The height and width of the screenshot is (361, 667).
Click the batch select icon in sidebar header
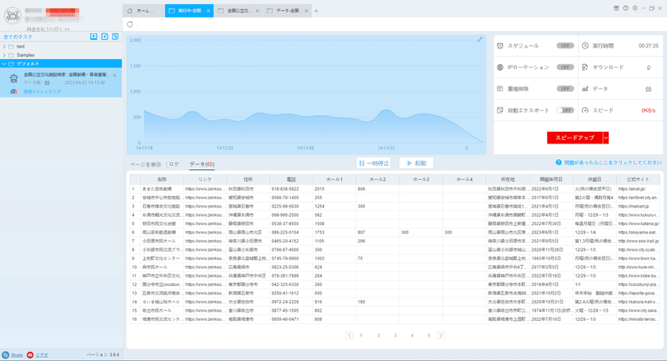pyautogui.click(x=115, y=37)
